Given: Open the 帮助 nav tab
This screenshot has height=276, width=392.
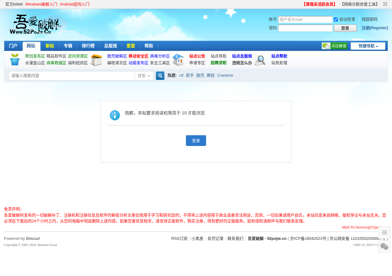Looking at the screenshot, I should tap(149, 46).
